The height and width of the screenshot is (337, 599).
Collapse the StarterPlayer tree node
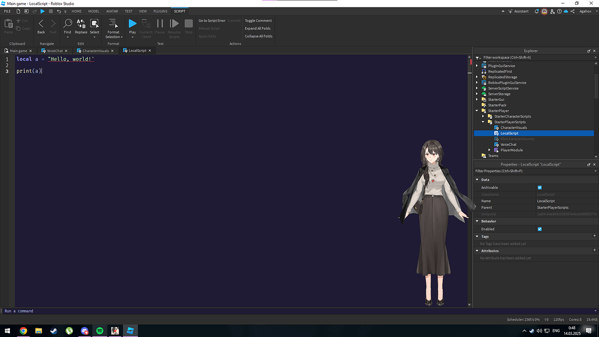477,111
